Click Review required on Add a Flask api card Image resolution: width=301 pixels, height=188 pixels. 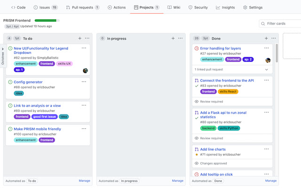coord(211,138)
